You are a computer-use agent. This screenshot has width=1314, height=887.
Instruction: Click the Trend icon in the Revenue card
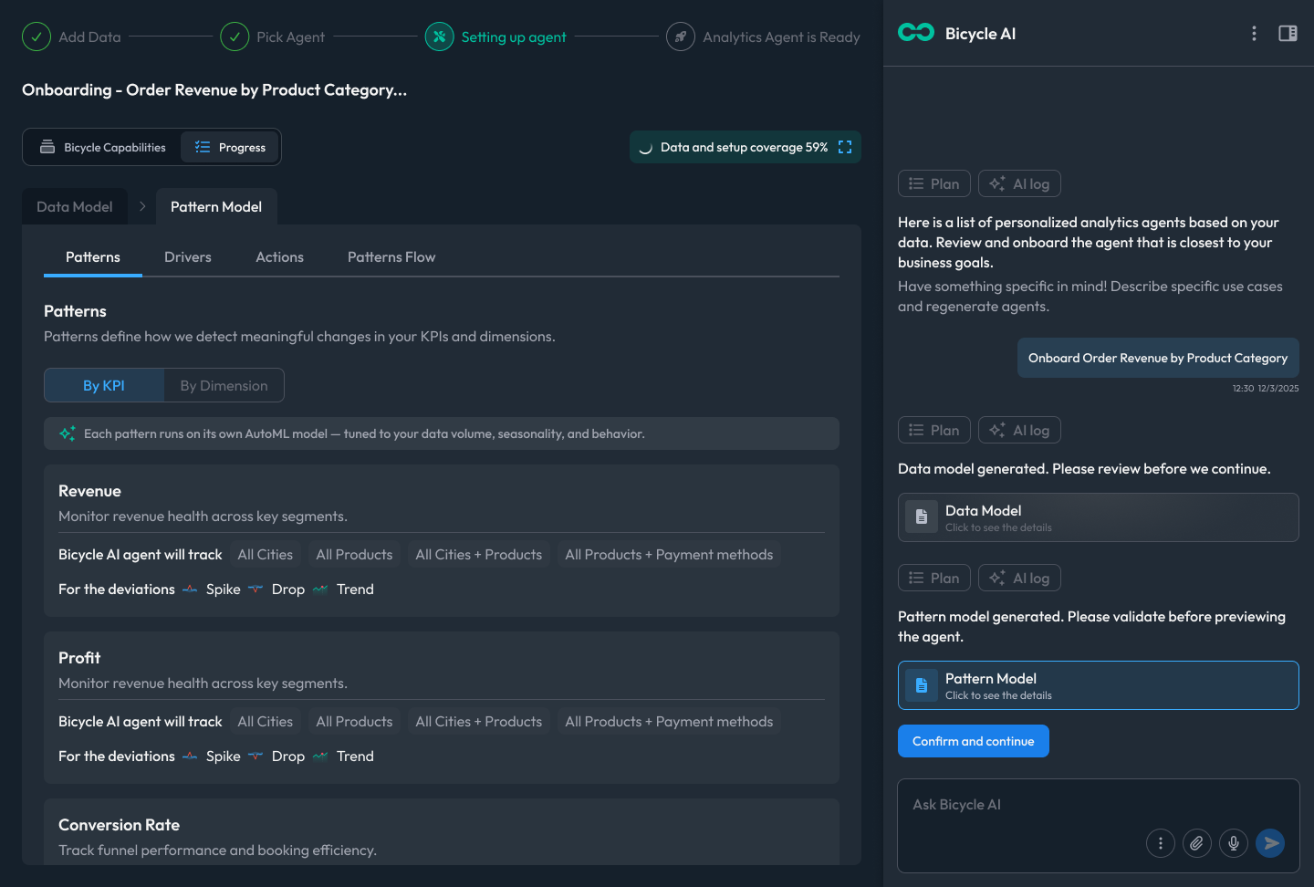pos(320,590)
